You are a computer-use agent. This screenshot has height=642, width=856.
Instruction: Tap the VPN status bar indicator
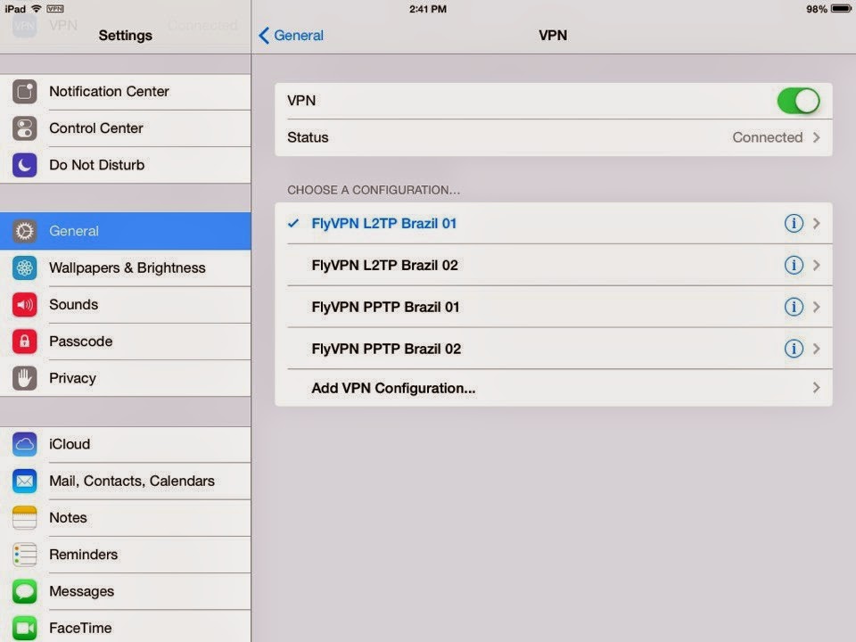tap(55, 9)
